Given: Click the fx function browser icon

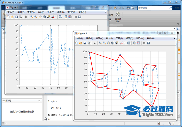Looking at the screenshot, I should (46, 119).
